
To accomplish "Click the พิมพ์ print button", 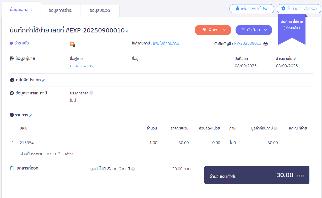I will pos(213,30).
